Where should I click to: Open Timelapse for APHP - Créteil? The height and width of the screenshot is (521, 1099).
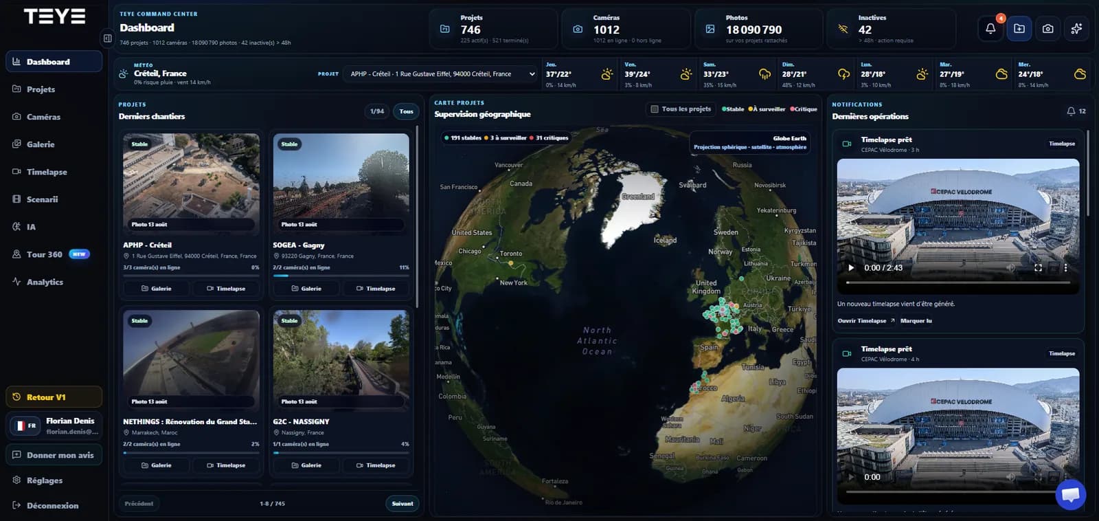[226, 288]
